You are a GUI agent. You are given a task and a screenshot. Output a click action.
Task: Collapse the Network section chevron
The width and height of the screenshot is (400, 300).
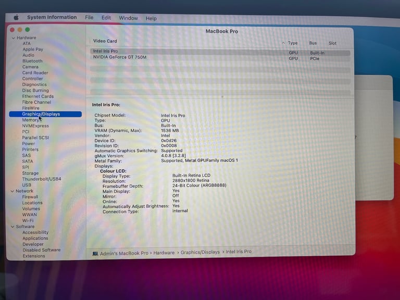click(12, 191)
